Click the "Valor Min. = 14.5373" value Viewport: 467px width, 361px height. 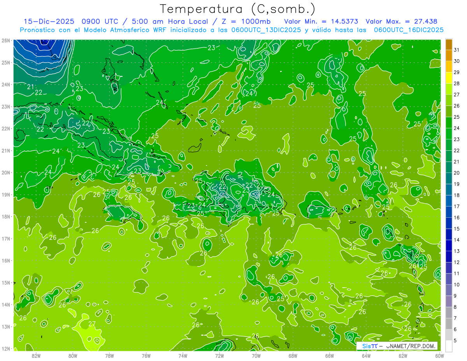(x=321, y=21)
